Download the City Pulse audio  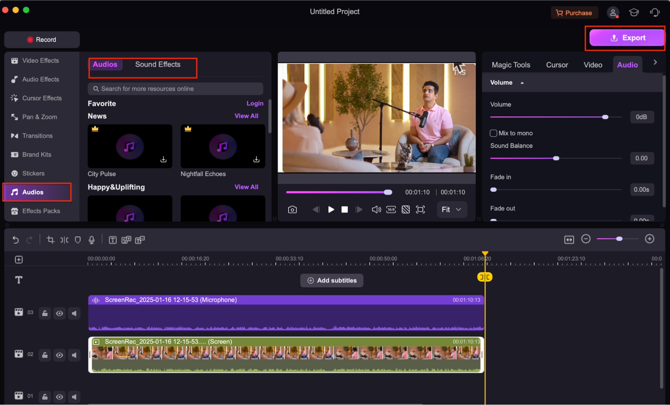click(x=163, y=159)
